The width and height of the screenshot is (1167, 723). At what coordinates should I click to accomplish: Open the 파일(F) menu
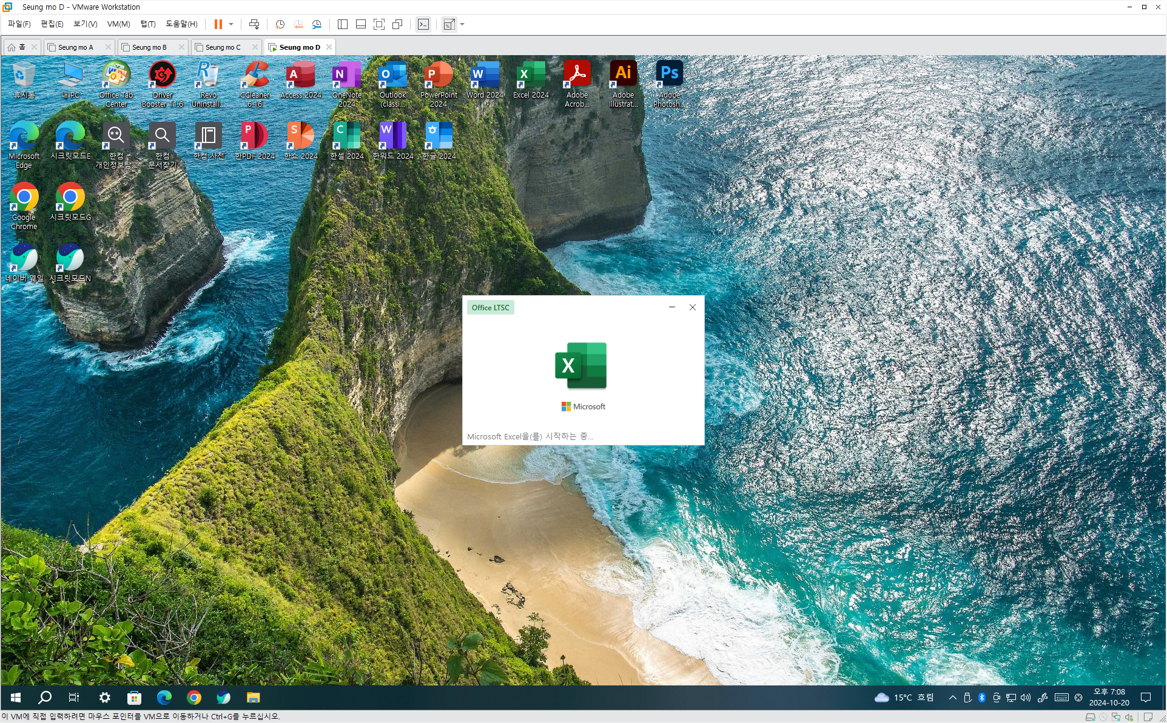[x=19, y=24]
